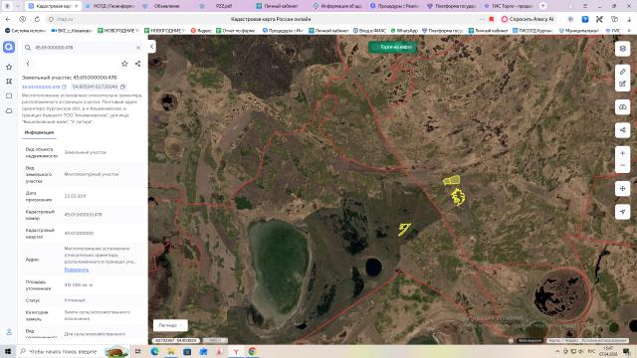The image size is (637, 358).
Task: Open Yandex Browser from taskbar
Action: (x=236, y=351)
